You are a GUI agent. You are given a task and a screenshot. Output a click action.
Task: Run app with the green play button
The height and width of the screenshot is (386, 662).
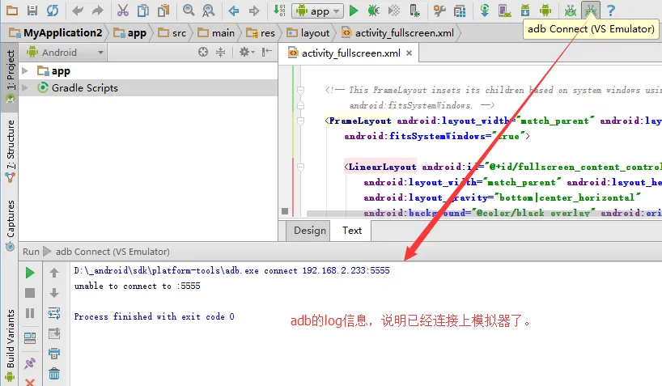(354, 11)
